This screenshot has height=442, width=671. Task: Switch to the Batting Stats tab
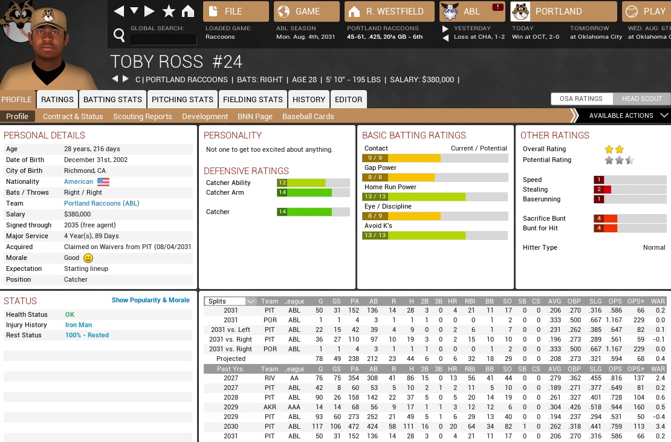(112, 99)
